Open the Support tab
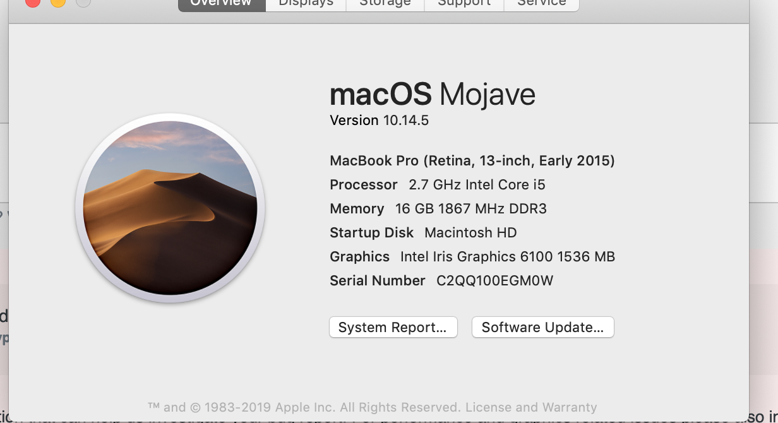 464,4
